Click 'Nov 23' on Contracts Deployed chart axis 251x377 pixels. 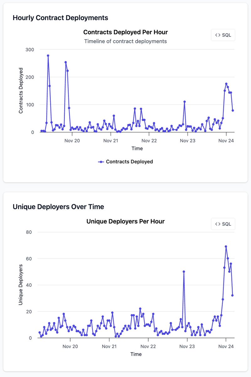(x=188, y=140)
